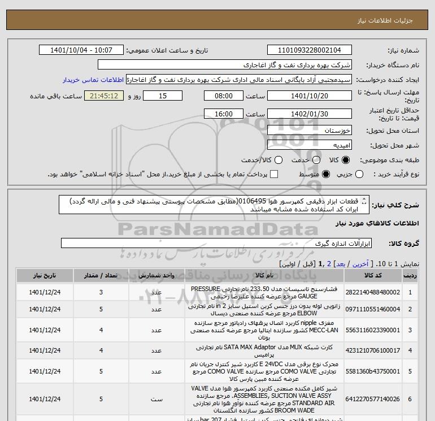Click the جزئیات اطلاعات نیاز page header
This screenshot has height=421, width=435.
[x=385, y=20]
